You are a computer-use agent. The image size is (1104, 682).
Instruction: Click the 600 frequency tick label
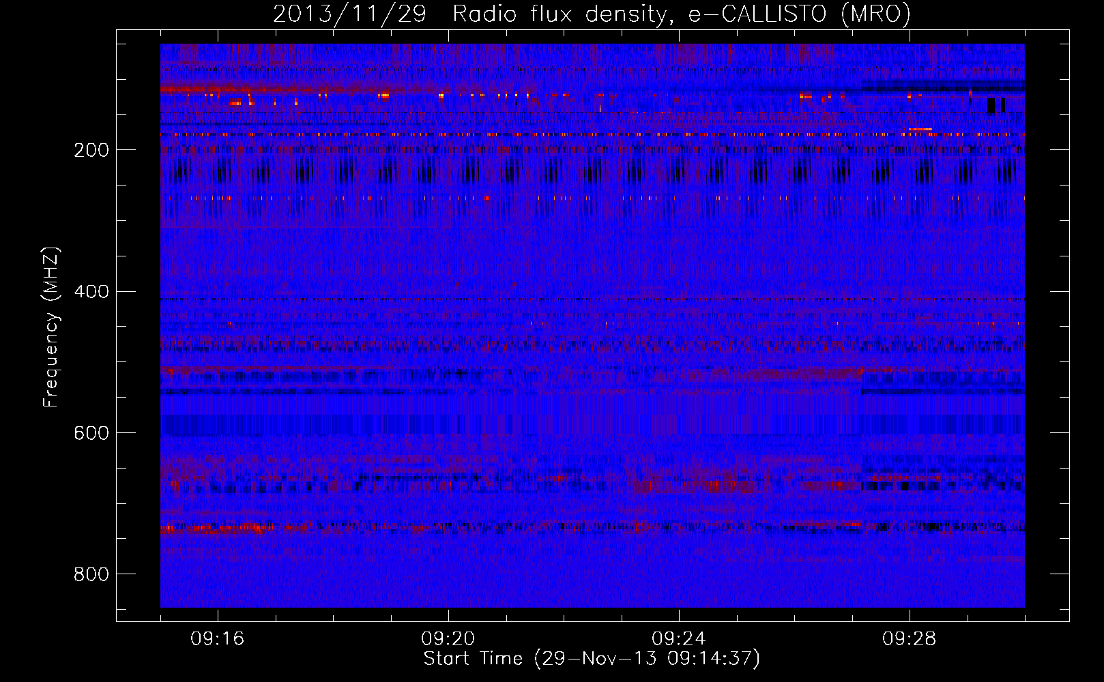click(91, 433)
